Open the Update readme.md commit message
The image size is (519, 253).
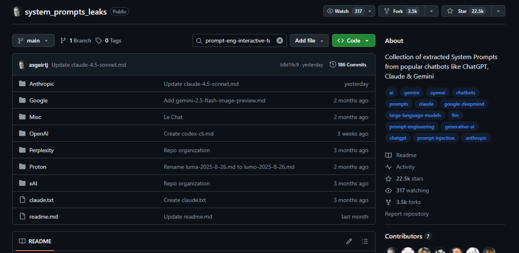(188, 217)
